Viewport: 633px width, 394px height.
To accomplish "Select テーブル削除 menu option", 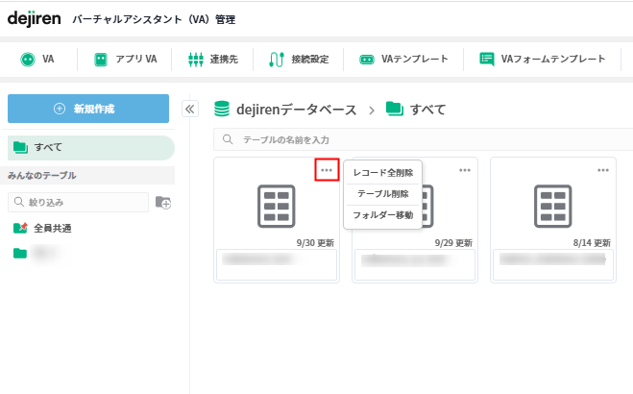I will (x=382, y=194).
